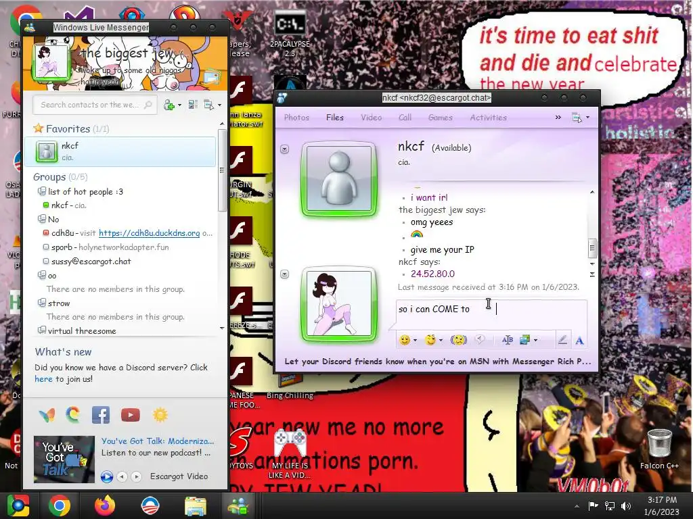Click the voice clip icon

[480, 339]
